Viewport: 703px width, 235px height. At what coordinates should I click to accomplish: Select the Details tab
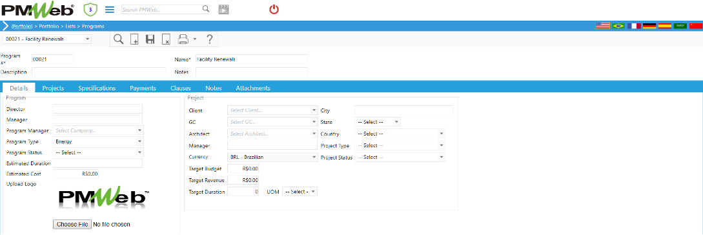coord(19,88)
